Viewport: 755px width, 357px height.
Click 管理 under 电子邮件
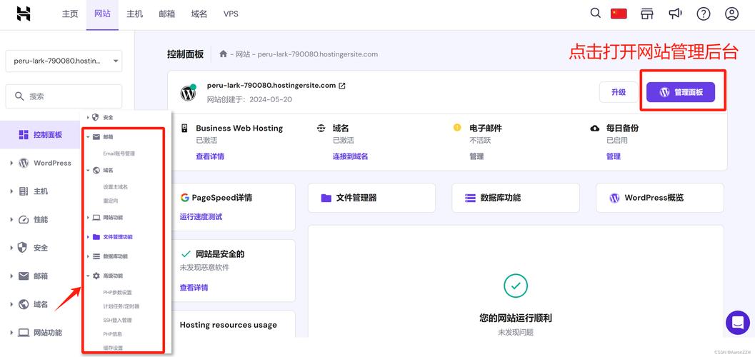[476, 156]
